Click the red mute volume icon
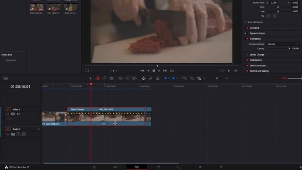302x170 pixels. 284,78
